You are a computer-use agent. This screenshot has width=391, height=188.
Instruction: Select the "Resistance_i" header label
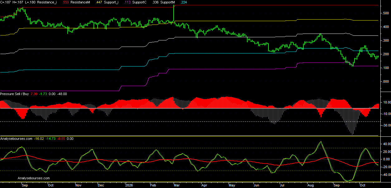click(x=47, y=2)
